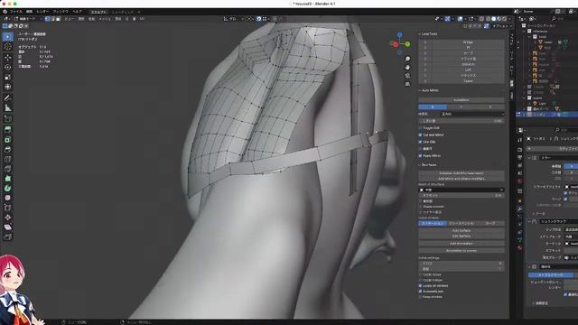Click the pan view hand icon
578x325 pixels.
tap(407, 68)
